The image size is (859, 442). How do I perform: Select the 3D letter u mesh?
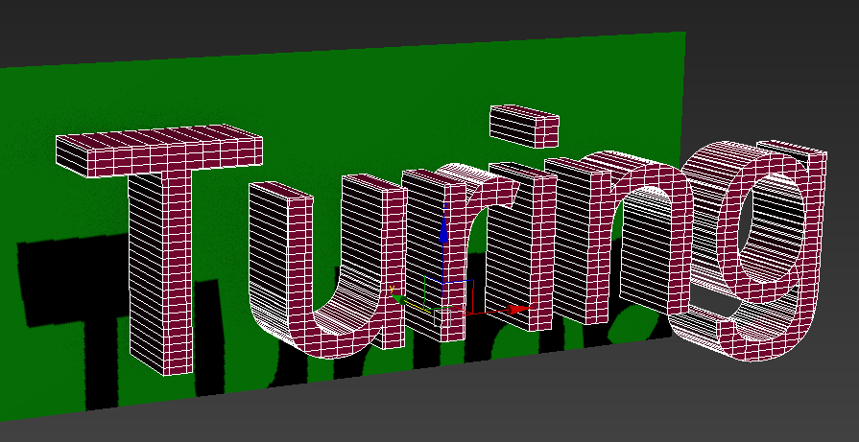coord(327,266)
